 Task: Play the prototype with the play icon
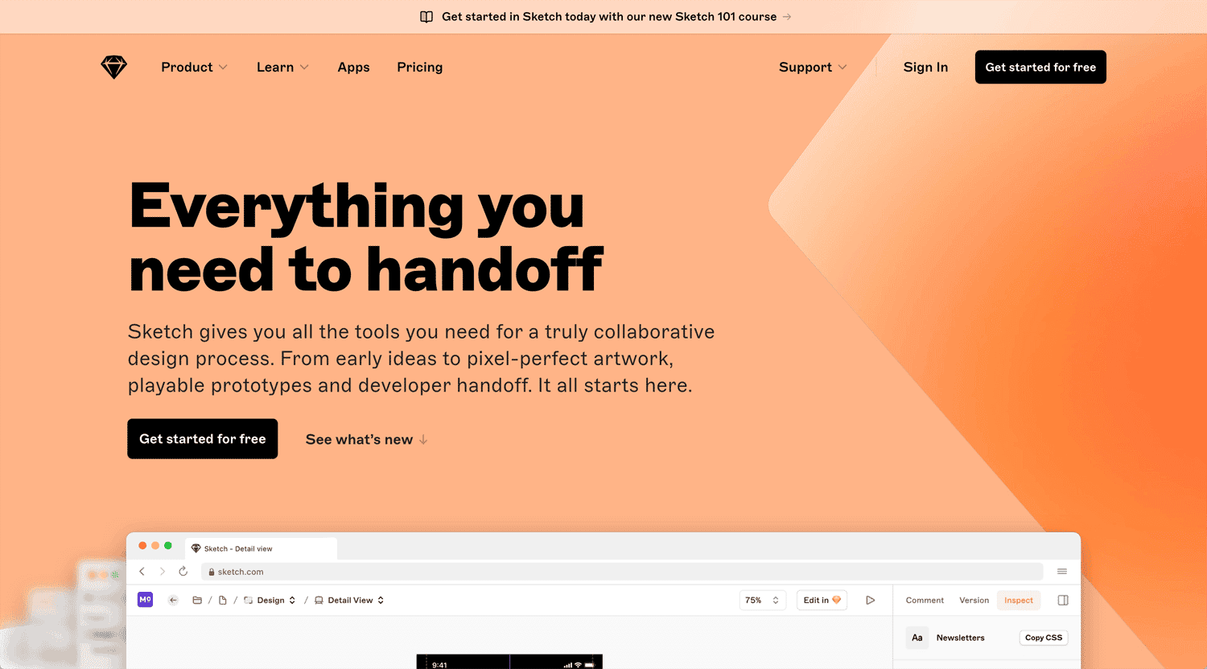pyautogui.click(x=870, y=600)
